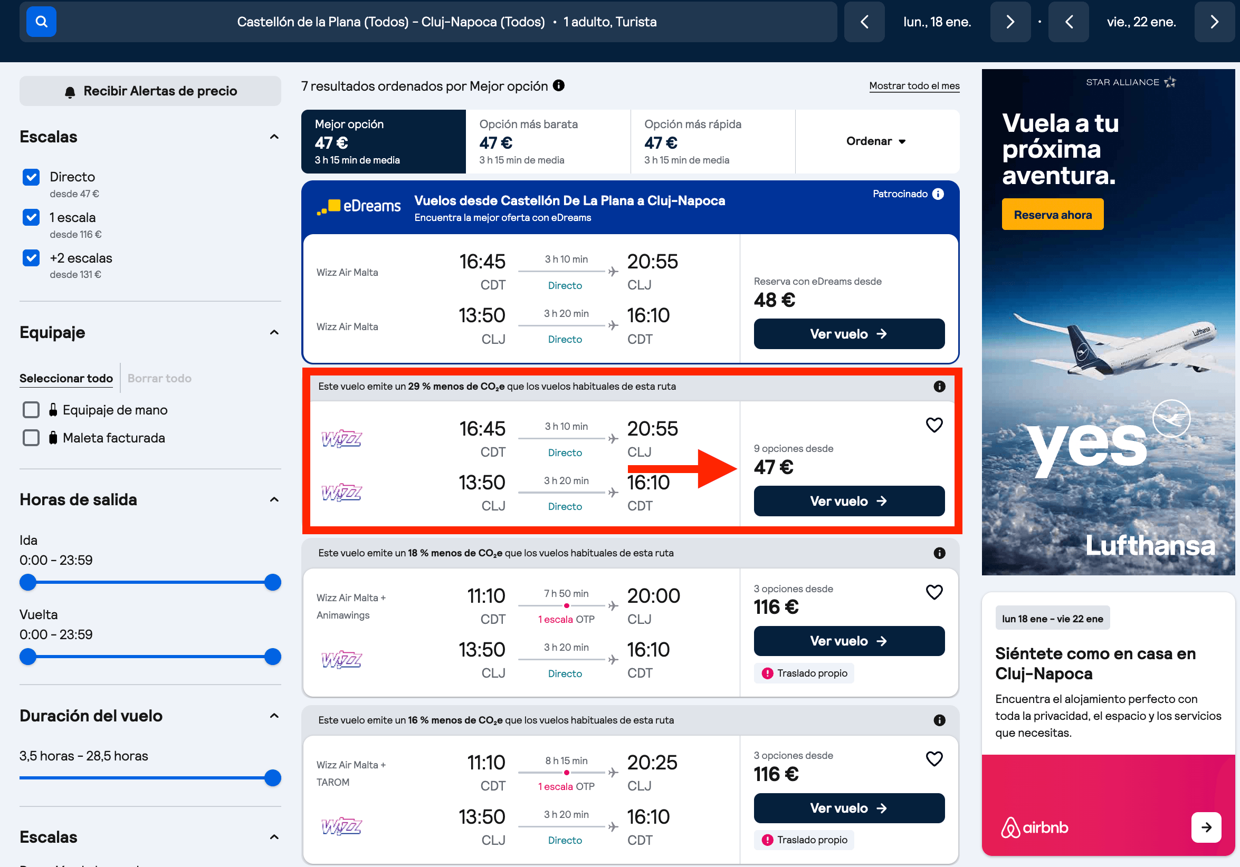Go to next day after vie., 22 ene.
The width and height of the screenshot is (1240, 867).
tap(1215, 22)
